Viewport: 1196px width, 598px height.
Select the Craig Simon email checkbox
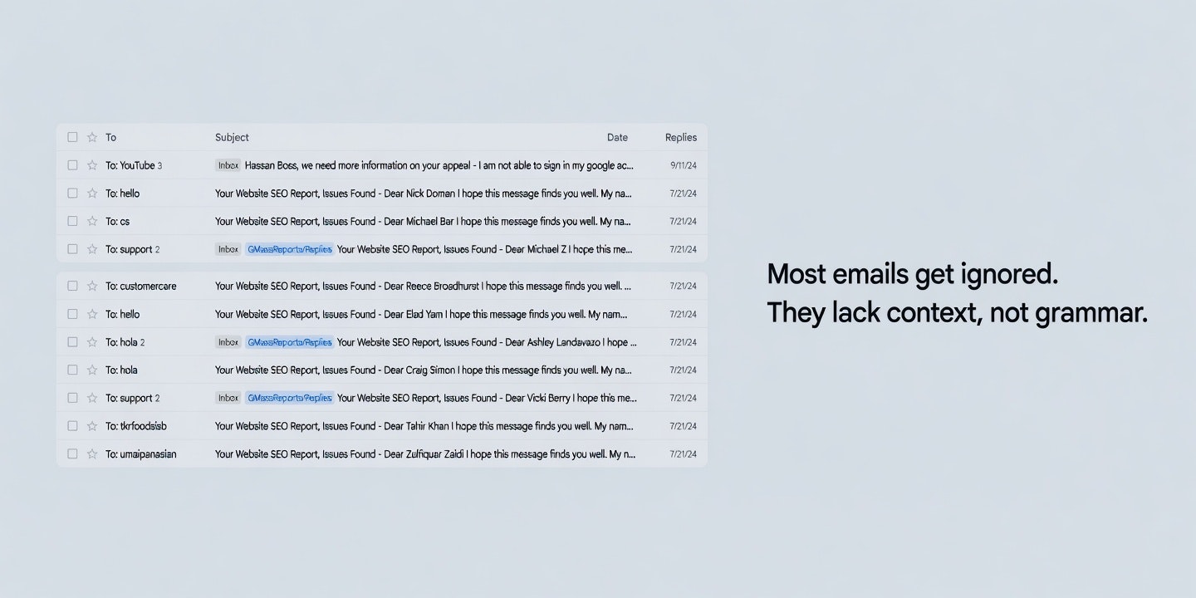72,370
